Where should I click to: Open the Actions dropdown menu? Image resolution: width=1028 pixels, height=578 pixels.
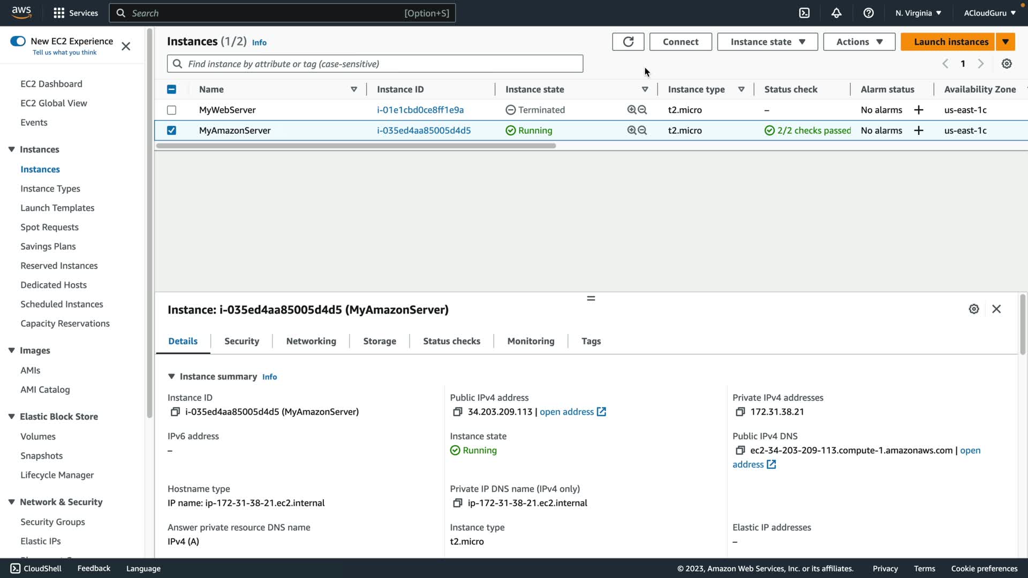[x=859, y=42]
